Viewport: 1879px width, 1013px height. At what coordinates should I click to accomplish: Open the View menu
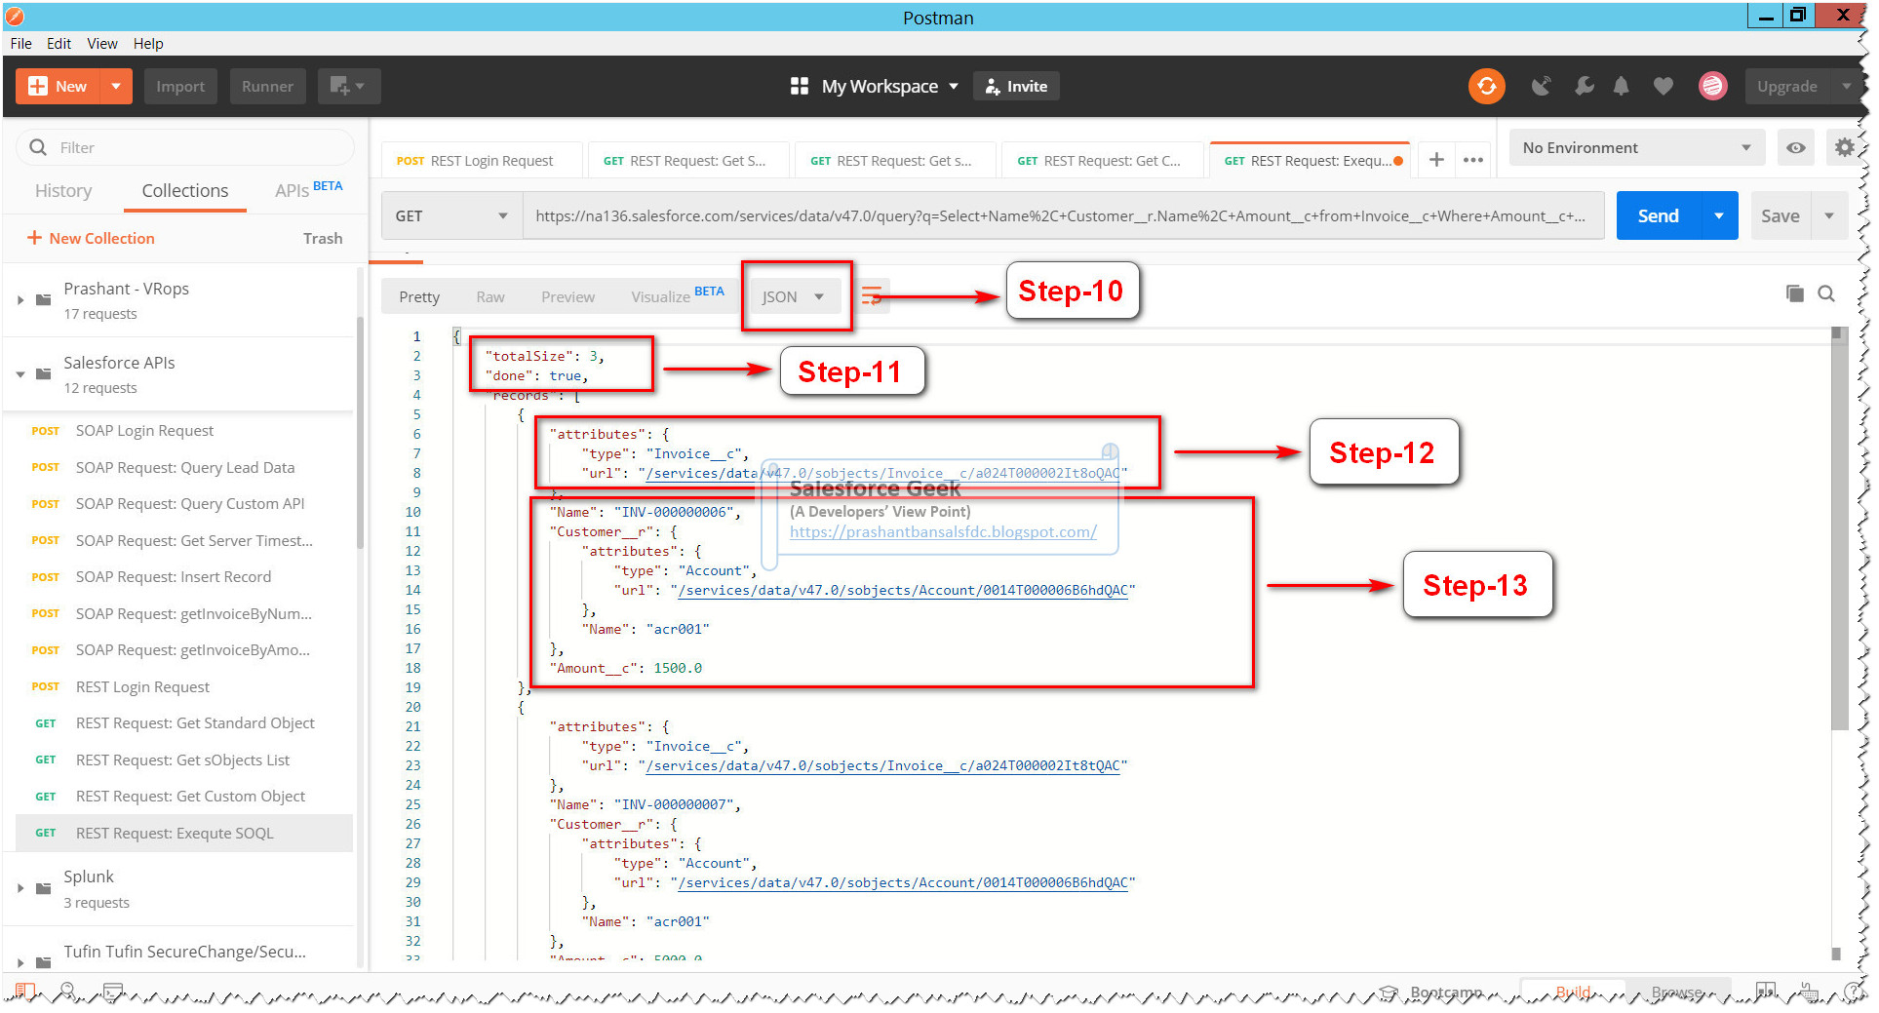(x=101, y=43)
